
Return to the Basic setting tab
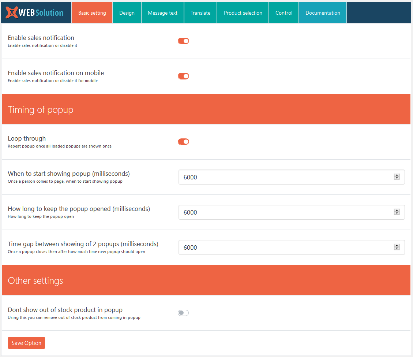click(x=91, y=12)
